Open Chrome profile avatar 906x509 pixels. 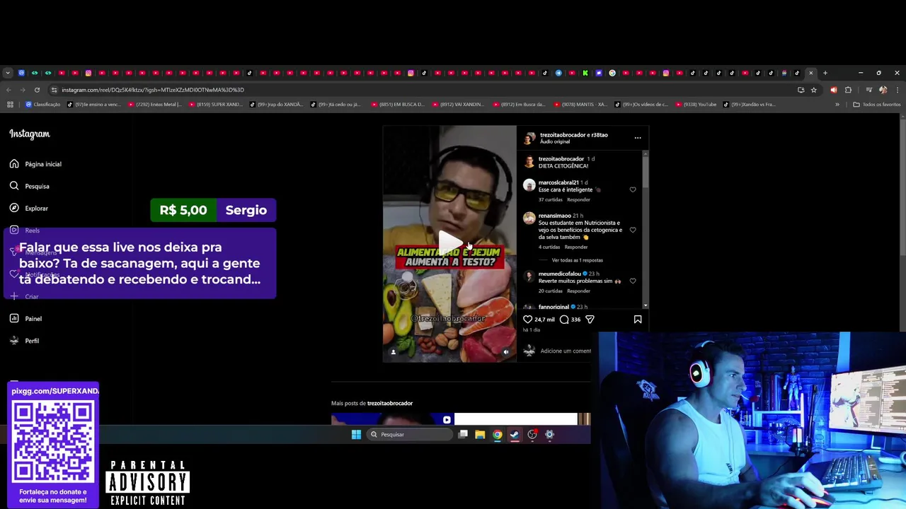(x=883, y=90)
